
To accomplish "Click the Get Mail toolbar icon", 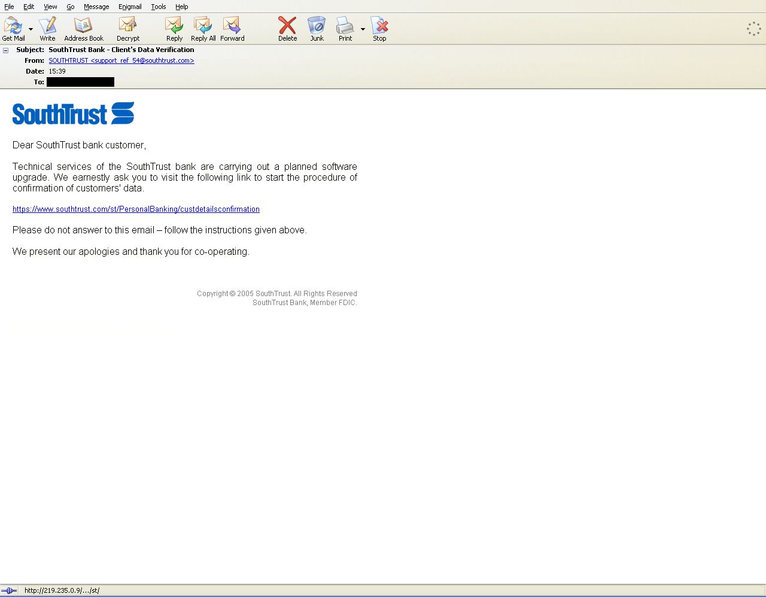I will pos(13,29).
